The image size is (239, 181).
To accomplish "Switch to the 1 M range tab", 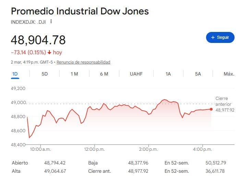I will pos(74,74).
